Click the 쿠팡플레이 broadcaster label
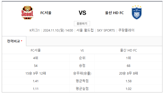The image size is (164, 94). pyautogui.click(x=126, y=30)
